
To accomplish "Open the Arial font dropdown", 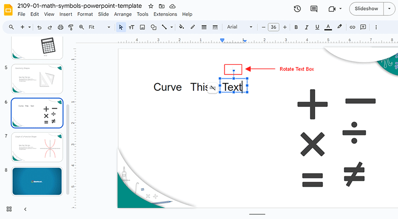I will pyautogui.click(x=240, y=27).
